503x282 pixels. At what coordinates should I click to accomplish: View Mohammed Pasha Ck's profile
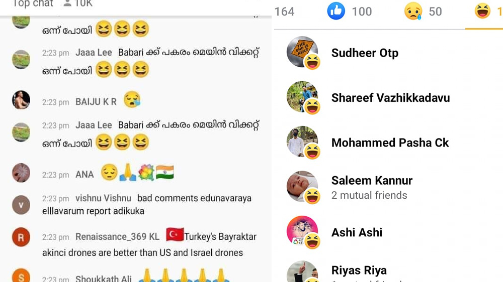pos(390,143)
